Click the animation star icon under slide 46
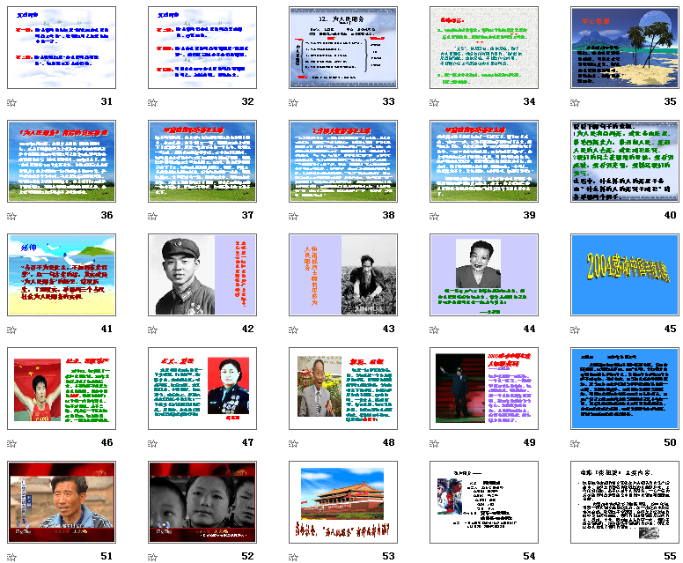 tap(11, 444)
